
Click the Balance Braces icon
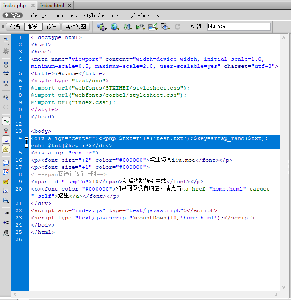[6, 107]
